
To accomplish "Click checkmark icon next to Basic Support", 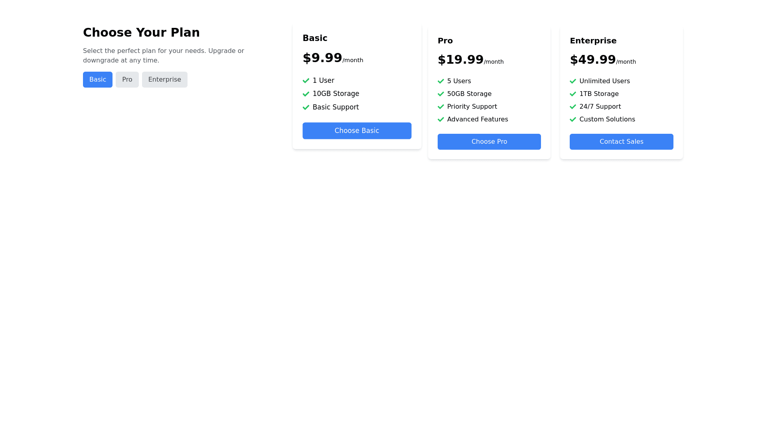I will [x=306, y=107].
